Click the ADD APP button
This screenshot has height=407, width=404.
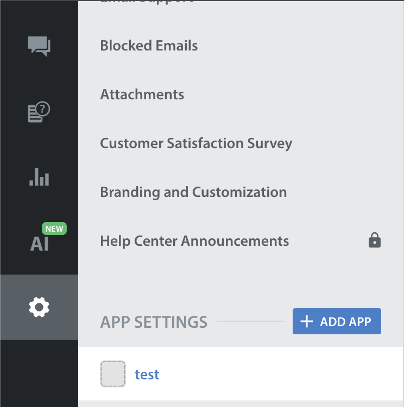pyautogui.click(x=337, y=321)
